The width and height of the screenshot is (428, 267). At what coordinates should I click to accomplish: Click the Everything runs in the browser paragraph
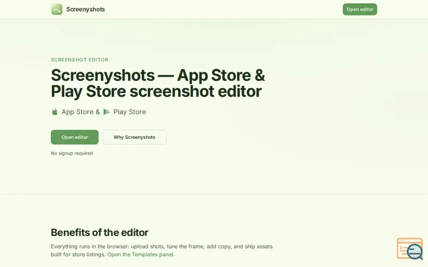(x=162, y=250)
